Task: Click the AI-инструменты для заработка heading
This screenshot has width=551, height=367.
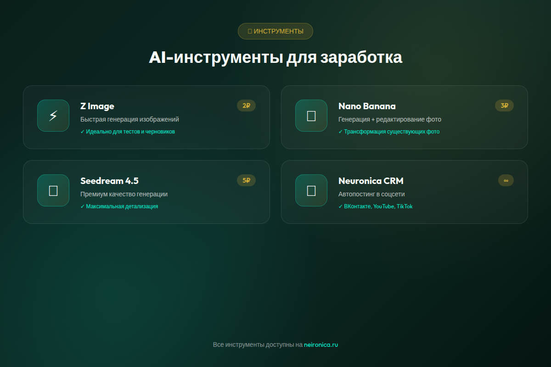Action: coord(275,57)
